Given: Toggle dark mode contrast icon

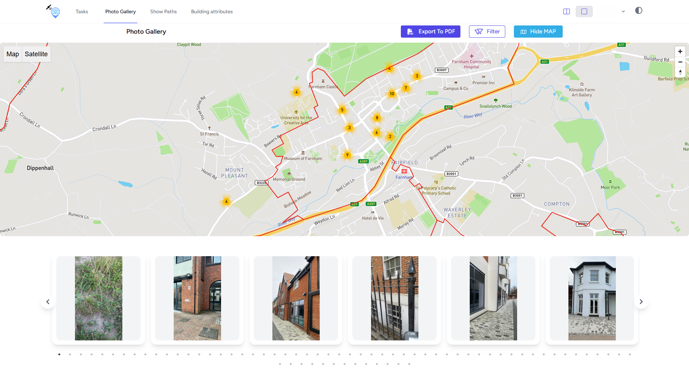Looking at the screenshot, I should pos(639,11).
